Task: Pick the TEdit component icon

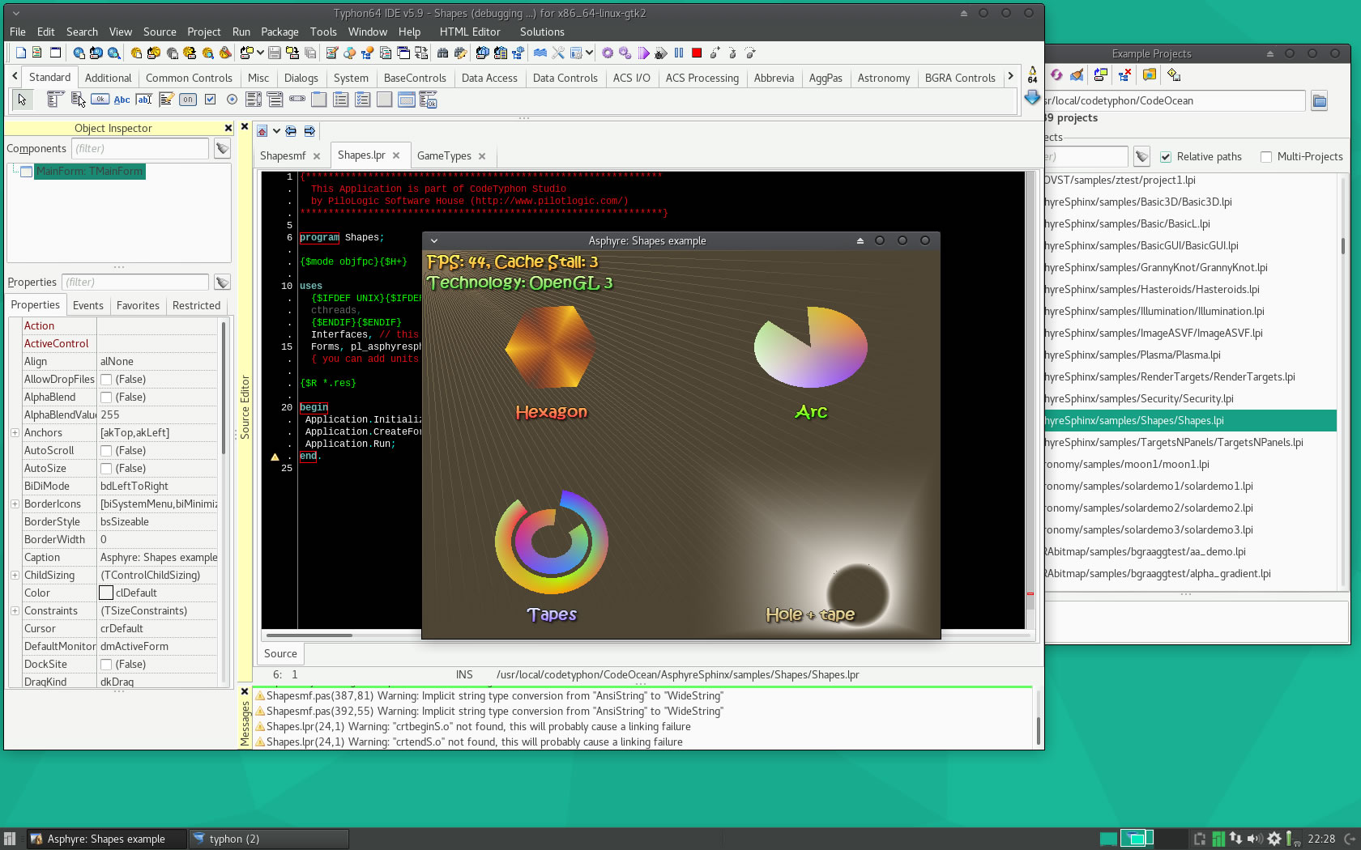Action: 144,100
